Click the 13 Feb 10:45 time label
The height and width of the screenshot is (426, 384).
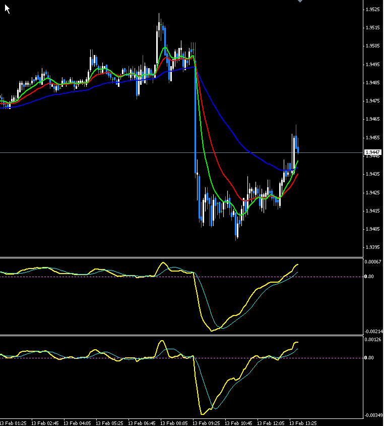(x=238, y=422)
